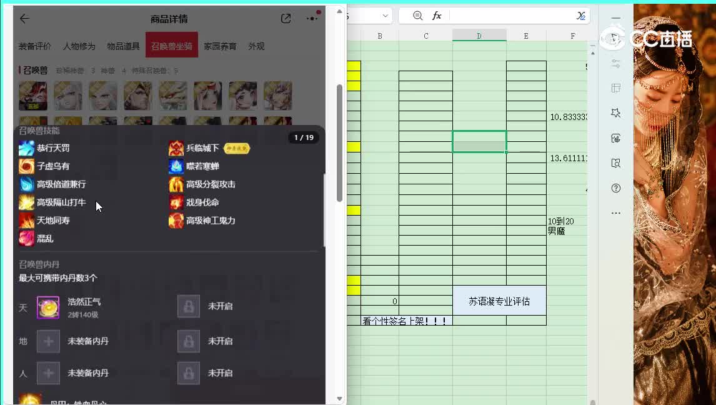The image size is (716, 405).
Task: Click the product page scrollbar thumb
Action: pyautogui.click(x=339, y=143)
